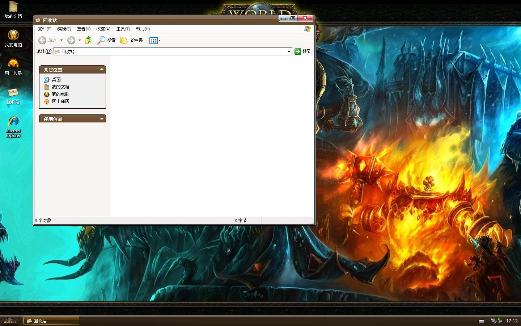Expand the address bar dropdown arrow
This screenshot has height=326, width=521.
tap(289, 51)
